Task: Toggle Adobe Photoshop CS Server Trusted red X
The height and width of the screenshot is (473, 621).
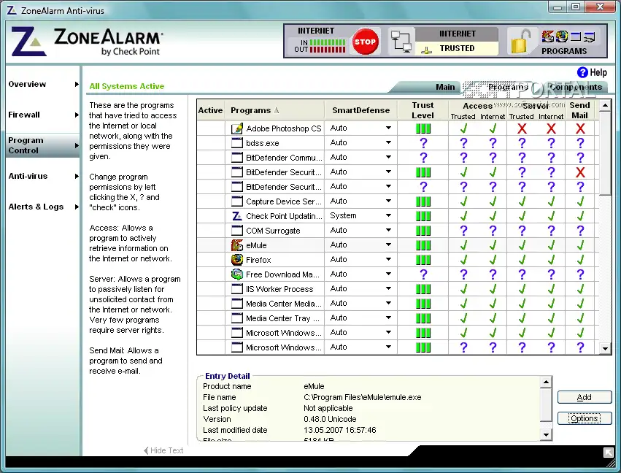Action: tap(522, 128)
